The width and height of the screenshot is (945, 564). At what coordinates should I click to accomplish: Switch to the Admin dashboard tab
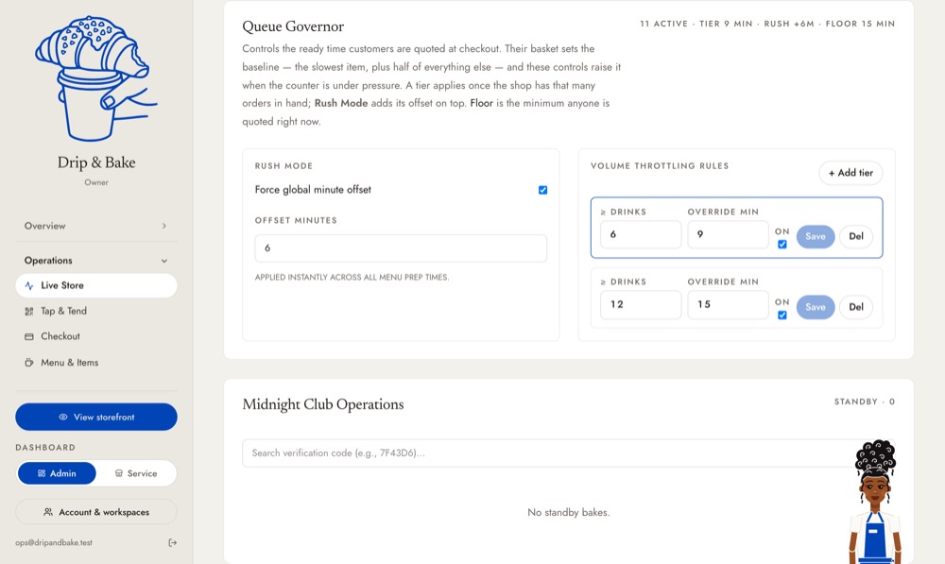57,473
